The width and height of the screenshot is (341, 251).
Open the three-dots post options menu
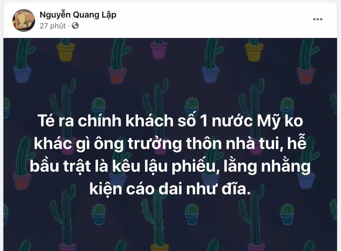click(318, 19)
